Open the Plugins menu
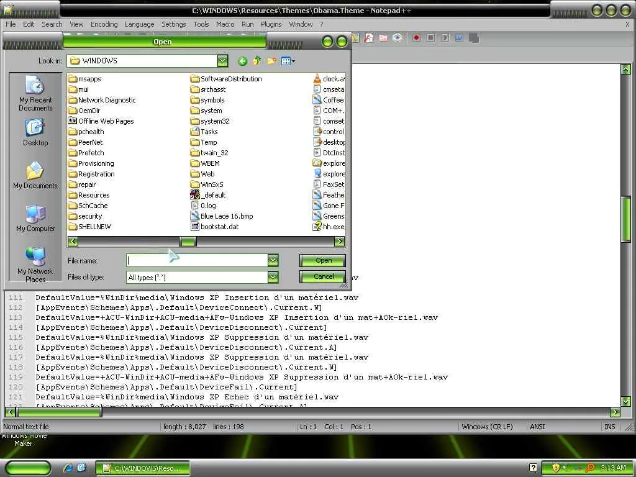The width and height of the screenshot is (636, 477). (x=271, y=24)
